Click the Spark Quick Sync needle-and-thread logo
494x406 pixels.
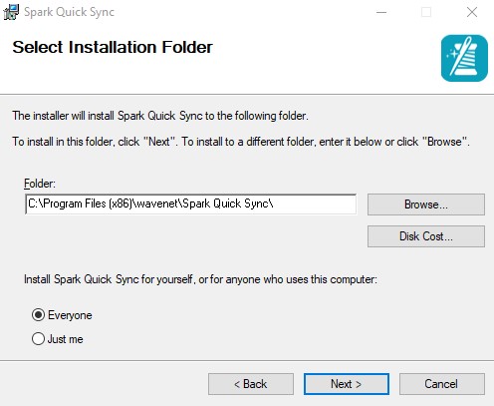click(464, 58)
